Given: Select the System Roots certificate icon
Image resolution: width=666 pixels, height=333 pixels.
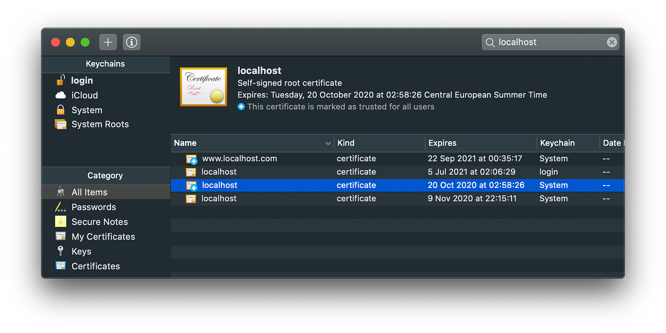Looking at the screenshot, I should tap(60, 124).
